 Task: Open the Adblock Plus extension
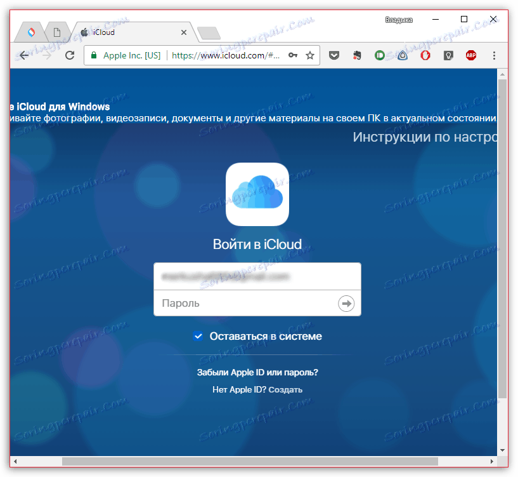pyautogui.click(x=471, y=55)
